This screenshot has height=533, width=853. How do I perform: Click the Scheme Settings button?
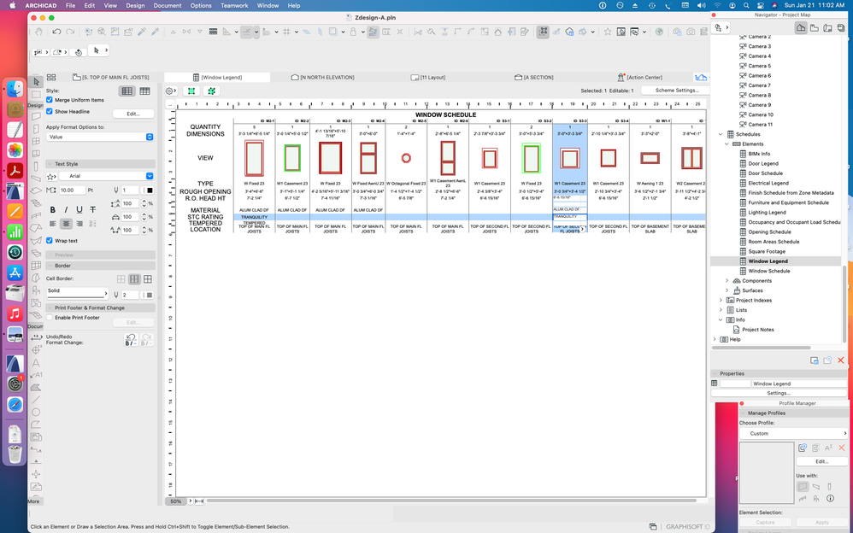click(676, 90)
